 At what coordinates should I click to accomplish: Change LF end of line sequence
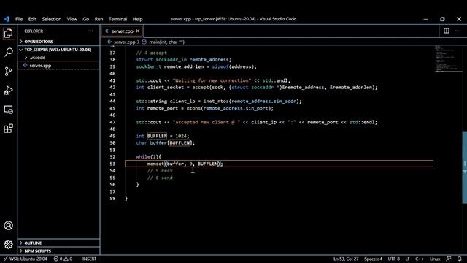(407, 259)
